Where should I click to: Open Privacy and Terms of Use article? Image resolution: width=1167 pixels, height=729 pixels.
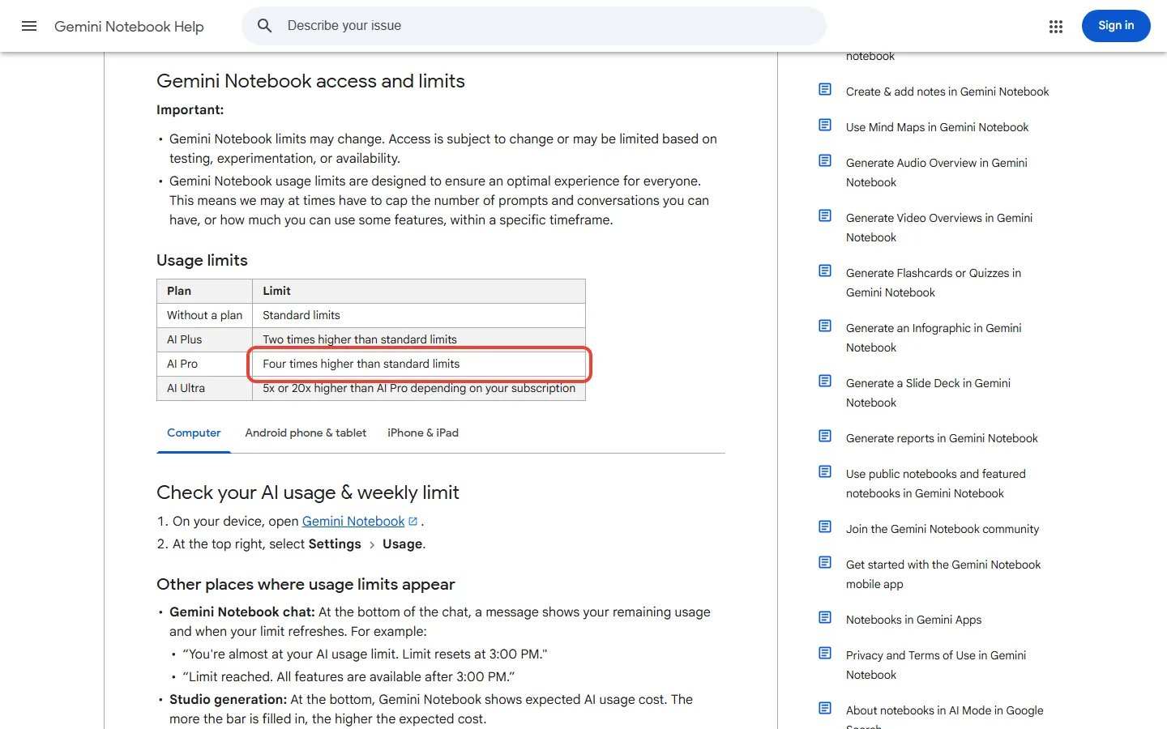(936, 665)
